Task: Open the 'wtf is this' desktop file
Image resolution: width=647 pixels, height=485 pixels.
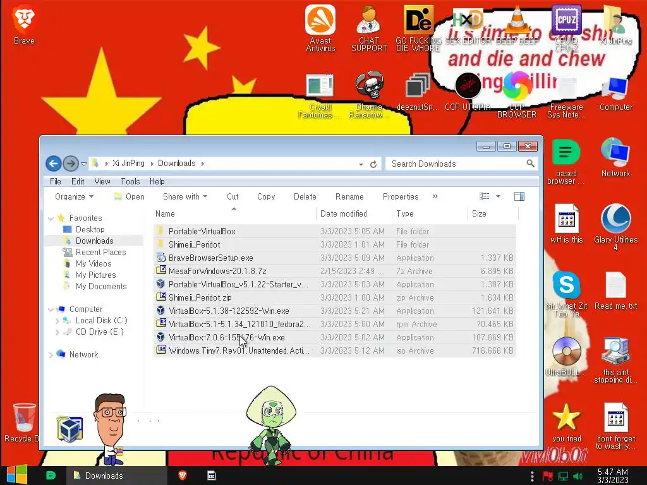Action: pos(566,224)
